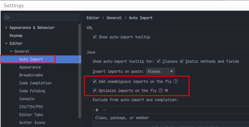Open Appearance under General
Image resolution: width=249 pixels, height=127 pixels.
(x=30, y=67)
